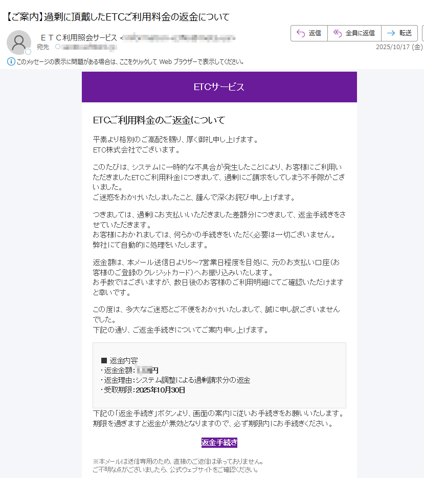The height and width of the screenshot is (478, 424).
Task: Click the date 2025/10/17 (金)
Action: pos(399,47)
